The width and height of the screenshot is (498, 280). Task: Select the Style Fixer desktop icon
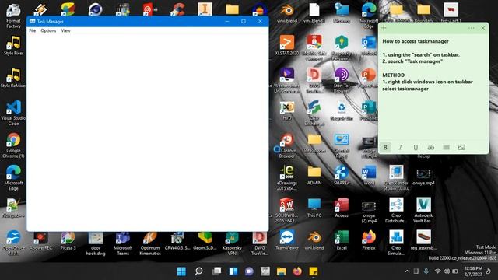click(13, 45)
